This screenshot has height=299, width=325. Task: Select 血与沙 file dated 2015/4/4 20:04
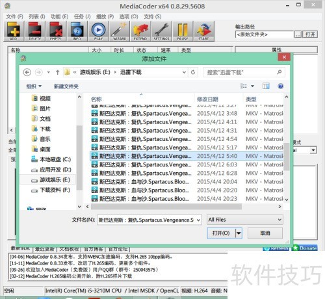[187, 181]
